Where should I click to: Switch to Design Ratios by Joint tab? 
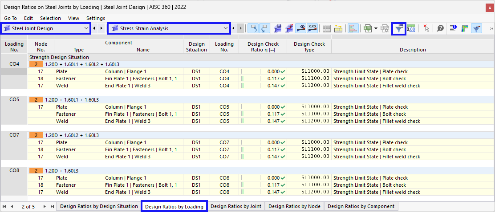[x=236, y=206]
